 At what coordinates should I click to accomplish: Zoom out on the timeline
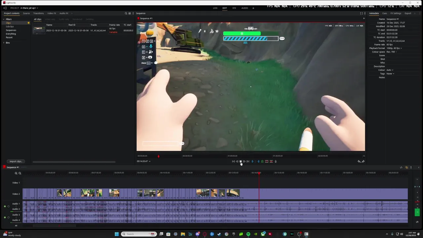20,173
